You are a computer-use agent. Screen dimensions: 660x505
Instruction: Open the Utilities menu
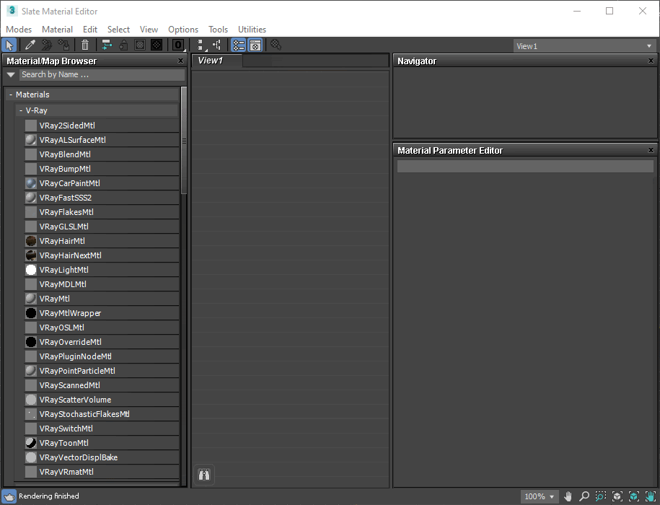[252, 30]
